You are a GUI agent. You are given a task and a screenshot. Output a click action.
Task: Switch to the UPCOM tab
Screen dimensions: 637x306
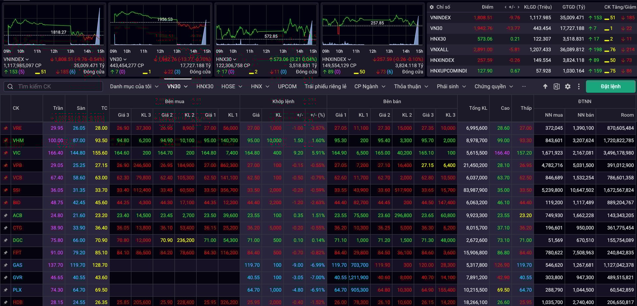coord(287,86)
